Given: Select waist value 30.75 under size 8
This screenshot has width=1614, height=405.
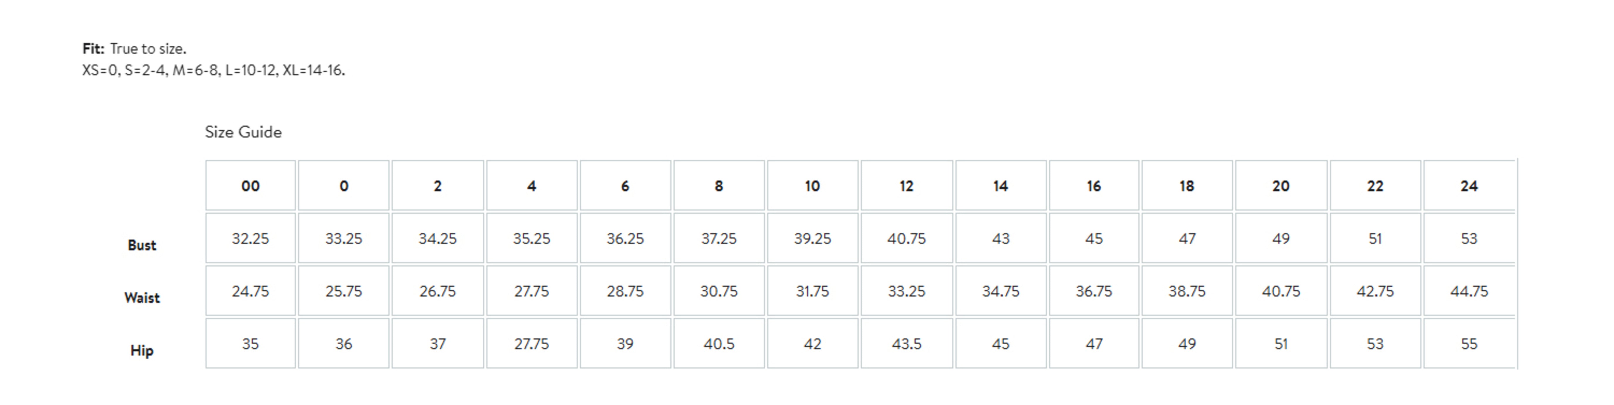Looking at the screenshot, I should [x=719, y=291].
